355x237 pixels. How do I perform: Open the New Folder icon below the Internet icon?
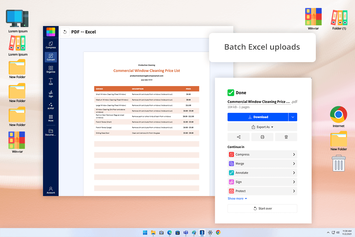(x=338, y=141)
